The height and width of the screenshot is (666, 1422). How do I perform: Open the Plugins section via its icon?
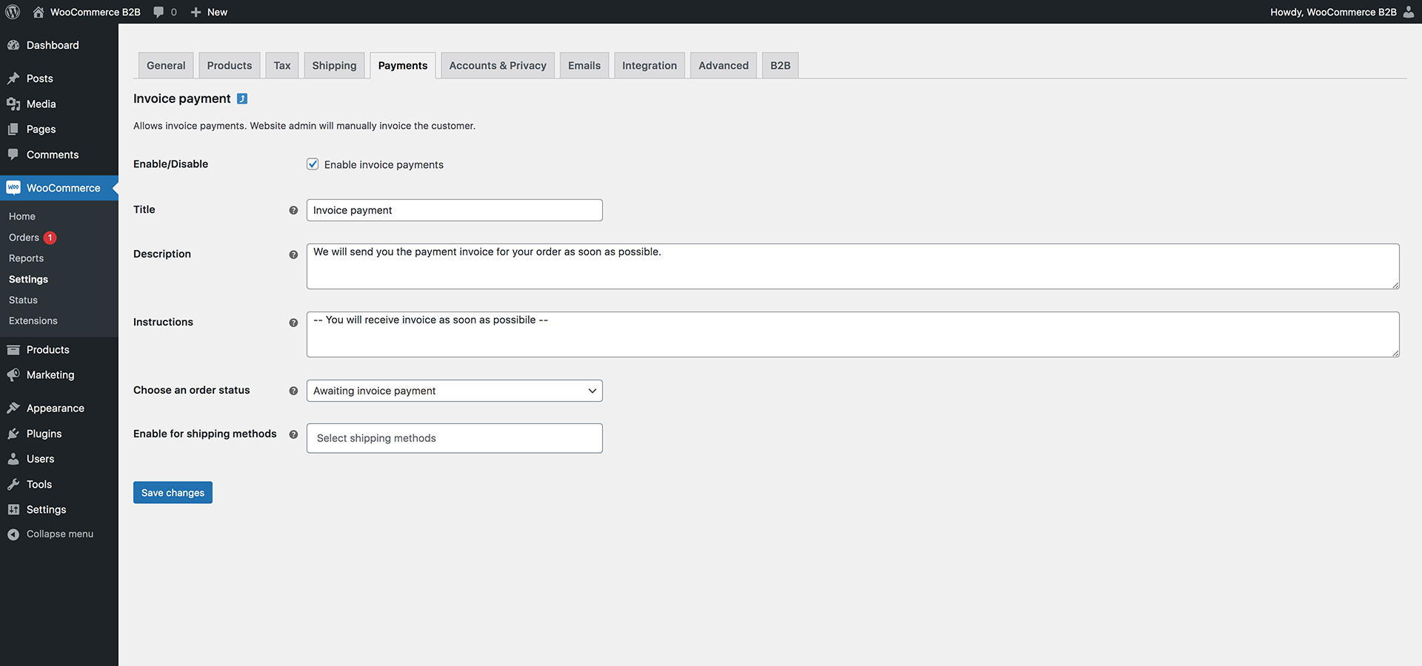13,433
